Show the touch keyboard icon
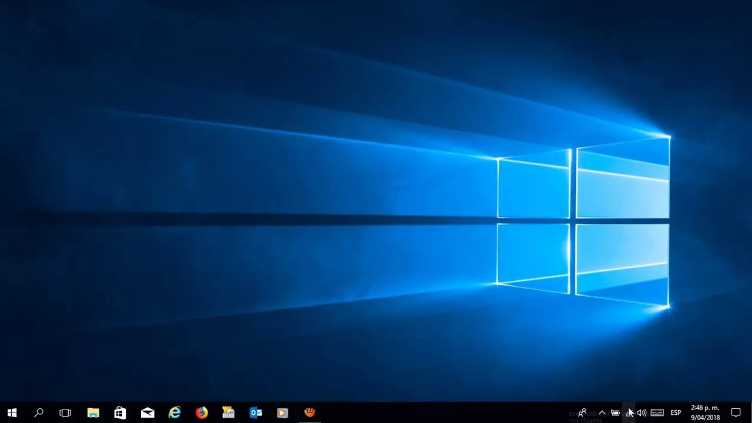The width and height of the screenshot is (752, 423). pyautogui.click(x=657, y=413)
